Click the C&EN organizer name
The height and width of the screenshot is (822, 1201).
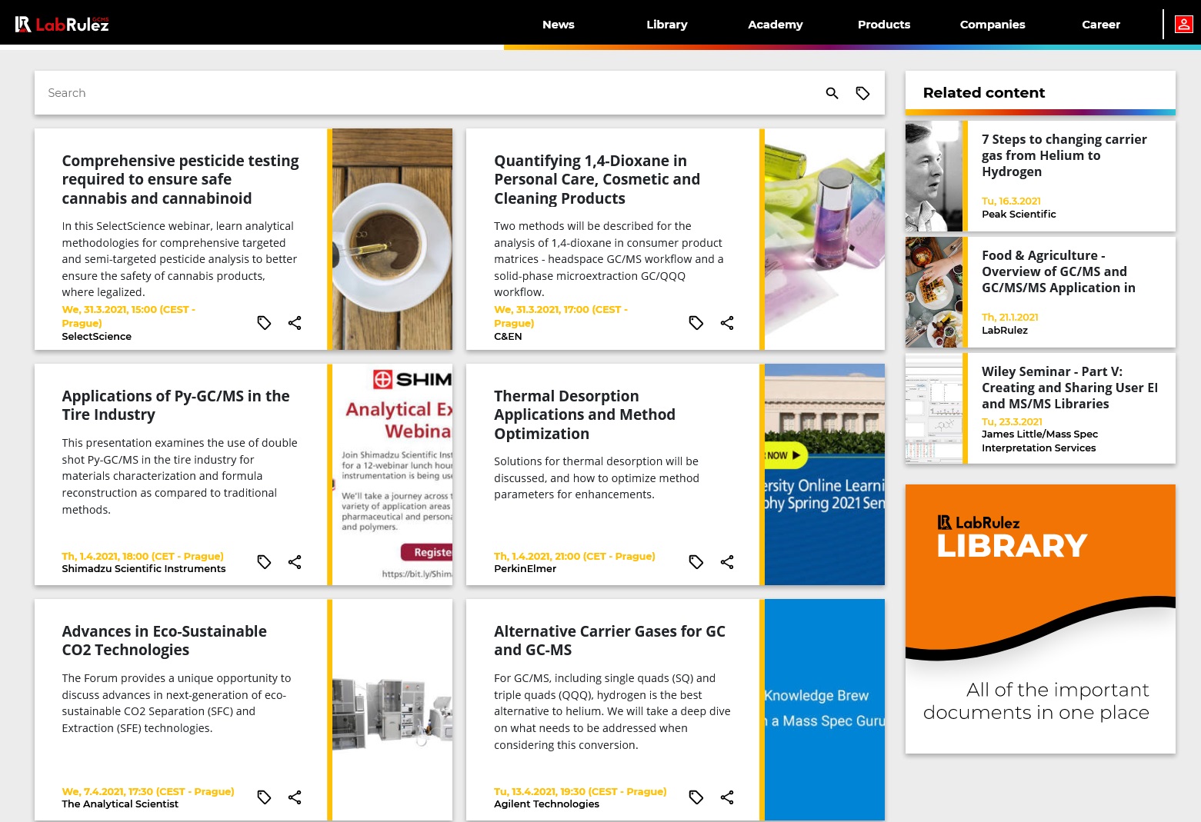pyautogui.click(x=508, y=337)
